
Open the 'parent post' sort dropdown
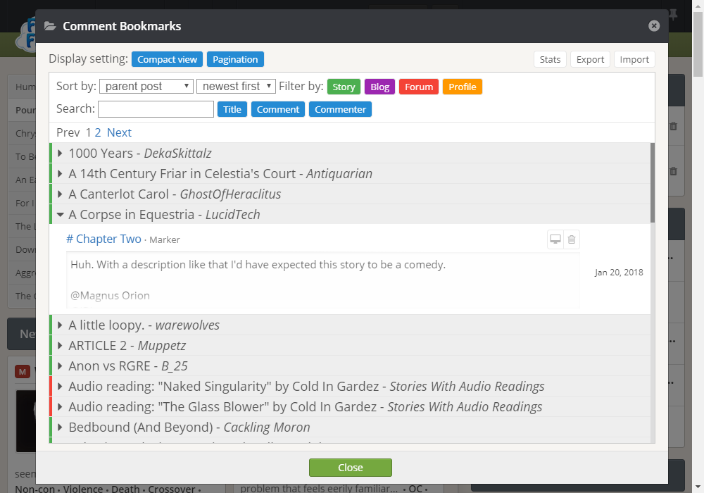(146, 86)
